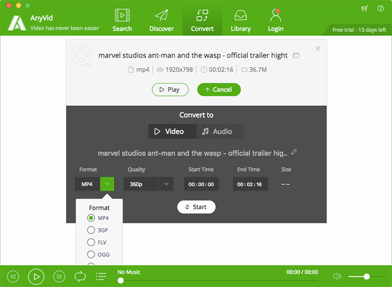The width and height of the screenshot is (392, 287).
Task: Select the 3GP radio option
Action: pyautogui.click(x=91, y=230)
